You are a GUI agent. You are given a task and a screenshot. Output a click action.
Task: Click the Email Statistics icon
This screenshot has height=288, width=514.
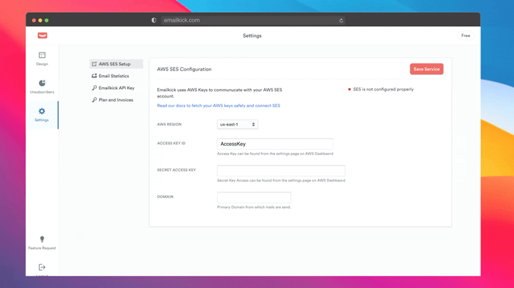point(94,76)
